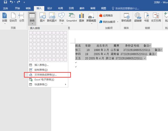
Task: Open 我的加载项 add-ins
Action: pyautogui.click(x=107, y=22)
